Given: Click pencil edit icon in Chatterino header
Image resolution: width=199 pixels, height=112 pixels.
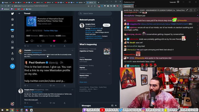Looking at the screenshot, I should tap(187, 10).
